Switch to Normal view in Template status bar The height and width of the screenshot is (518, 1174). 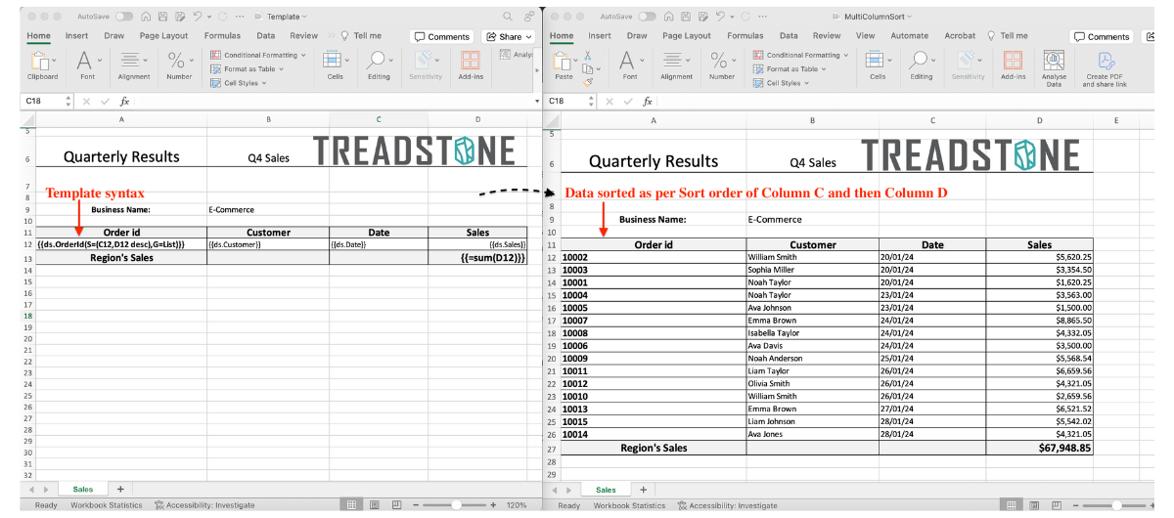click(352, 505)
